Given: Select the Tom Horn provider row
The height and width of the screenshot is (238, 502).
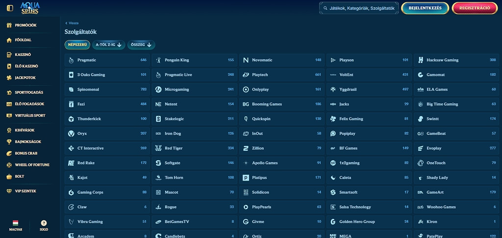Looking at the screenshot, I should [194, 178].
